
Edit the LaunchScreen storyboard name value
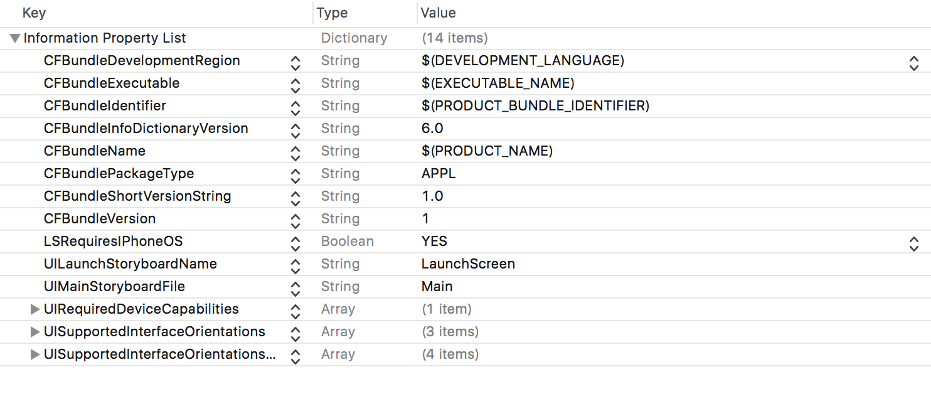click(x=467, y=264)
